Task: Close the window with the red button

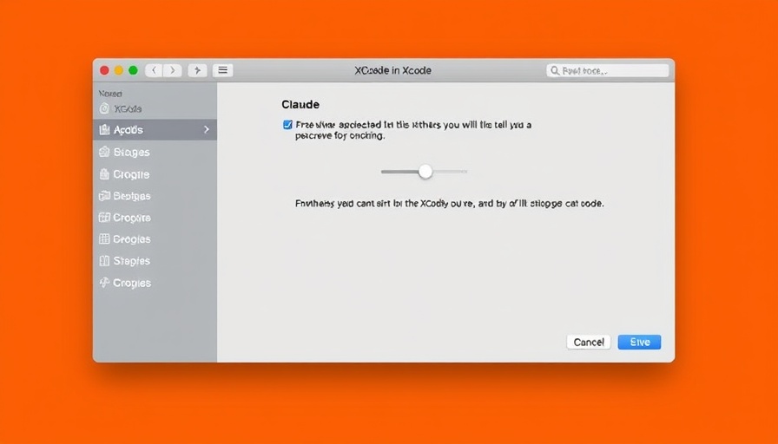Action: (x=104, y=70)
